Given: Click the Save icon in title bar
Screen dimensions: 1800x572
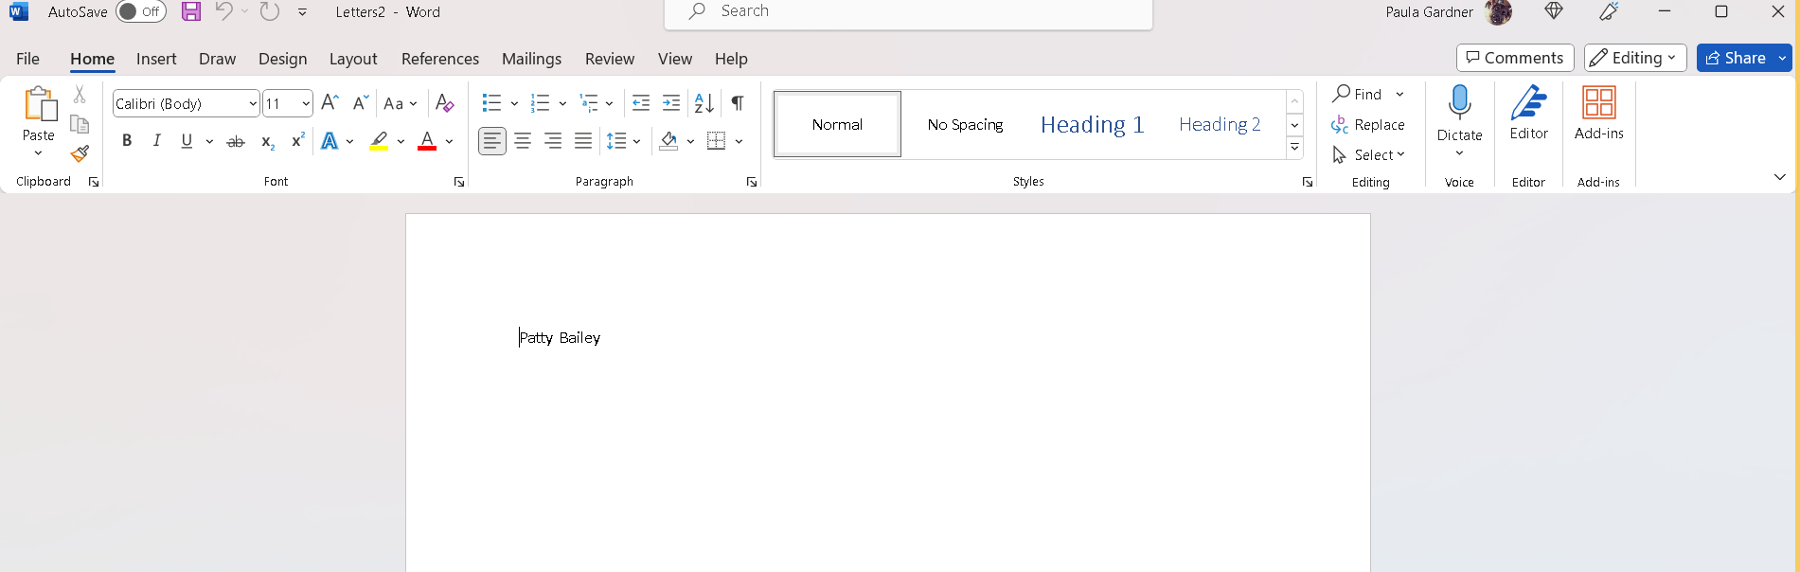Looking at the screenshot, I should tap(191, 11).
